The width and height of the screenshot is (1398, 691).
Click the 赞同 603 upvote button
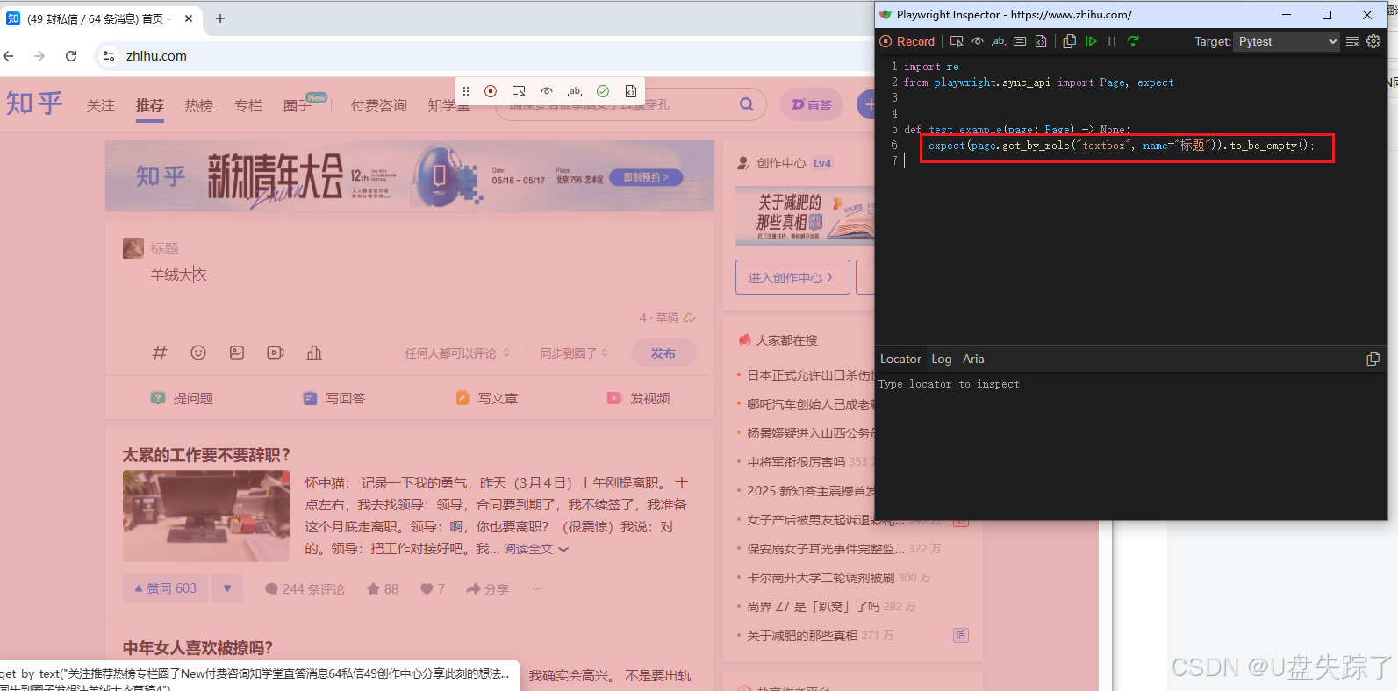pos(165,588)
